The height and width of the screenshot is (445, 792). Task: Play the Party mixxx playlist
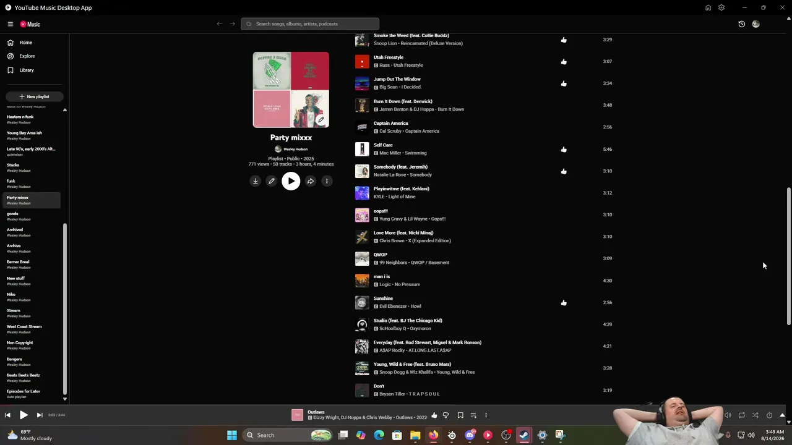click(x=291, y=181)
